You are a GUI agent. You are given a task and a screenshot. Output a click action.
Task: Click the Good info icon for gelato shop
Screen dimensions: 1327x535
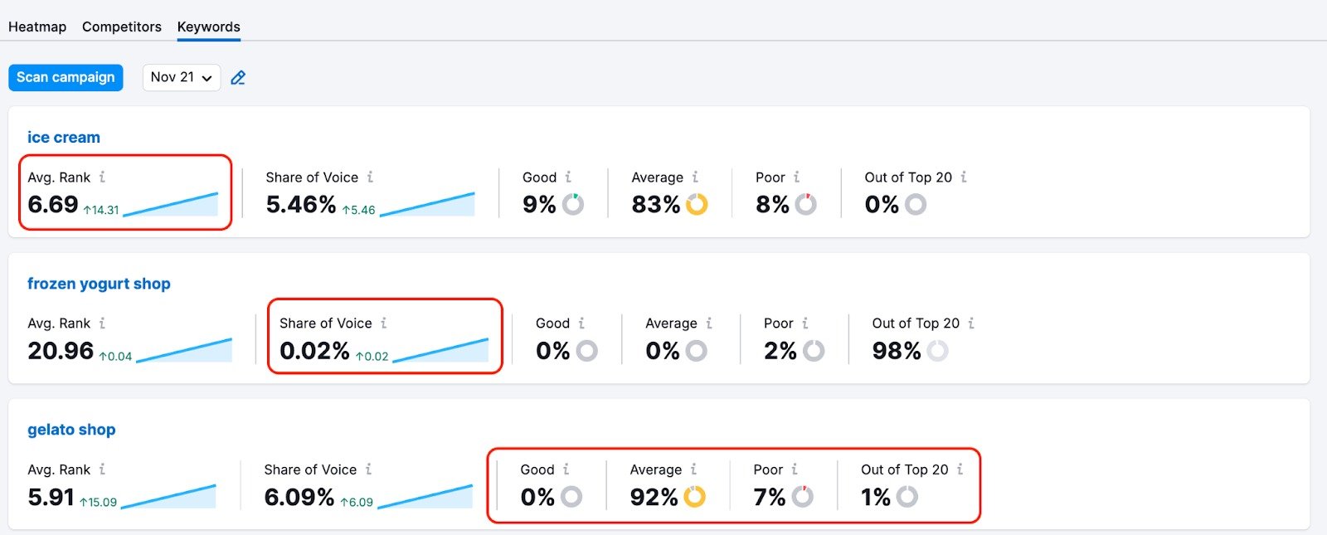pos(568,469)
